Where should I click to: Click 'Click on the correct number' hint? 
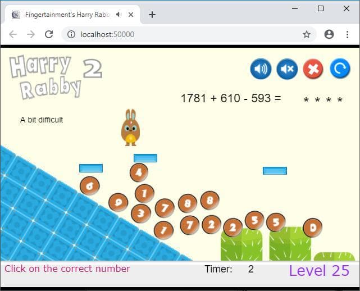tap(67, 269)
